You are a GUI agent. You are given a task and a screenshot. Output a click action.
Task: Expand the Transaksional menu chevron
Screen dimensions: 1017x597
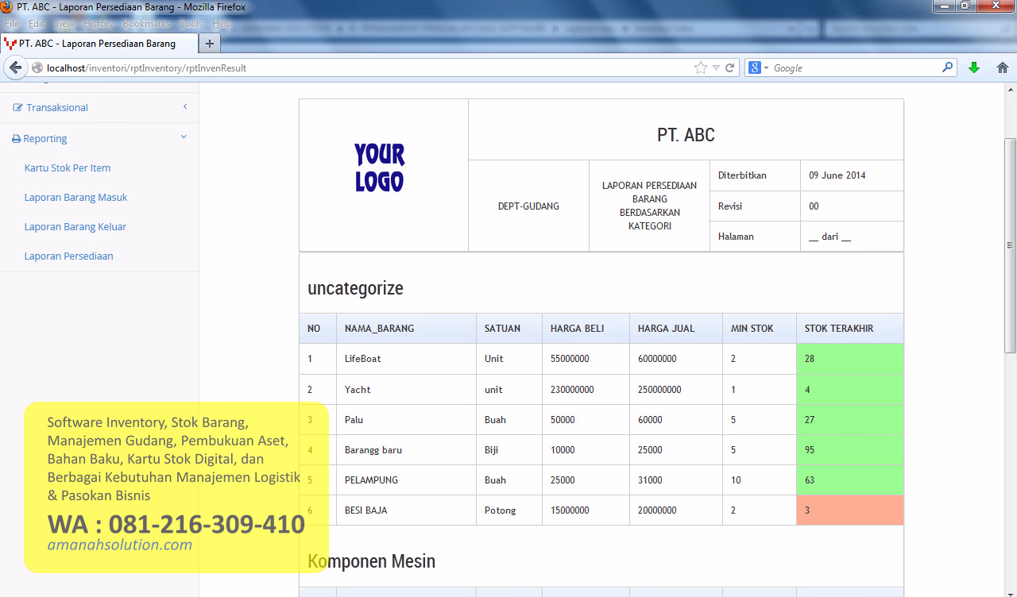coord(184,106)
